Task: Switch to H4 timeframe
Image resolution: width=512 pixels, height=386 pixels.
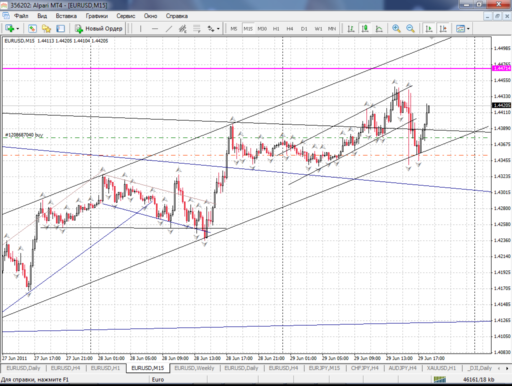Action: coord(289,28)
